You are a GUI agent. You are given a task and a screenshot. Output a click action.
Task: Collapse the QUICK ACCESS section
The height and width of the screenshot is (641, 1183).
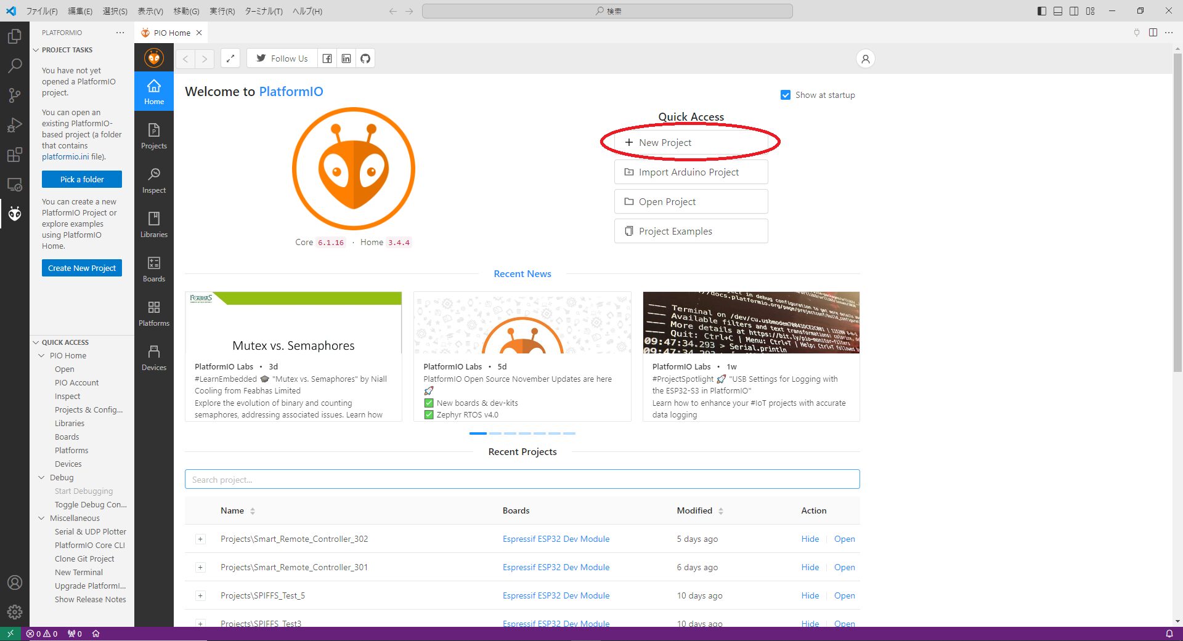(x=36, y=342)
